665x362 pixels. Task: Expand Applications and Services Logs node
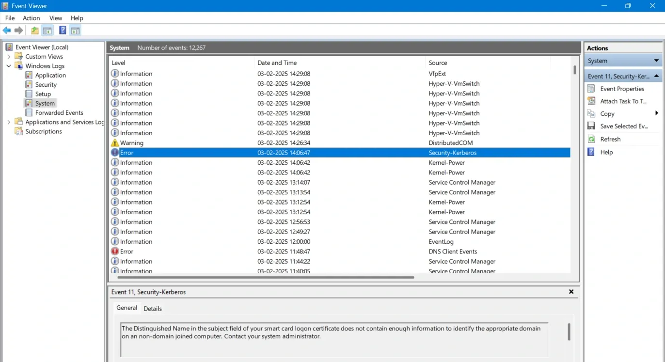[x=9, y=122]
